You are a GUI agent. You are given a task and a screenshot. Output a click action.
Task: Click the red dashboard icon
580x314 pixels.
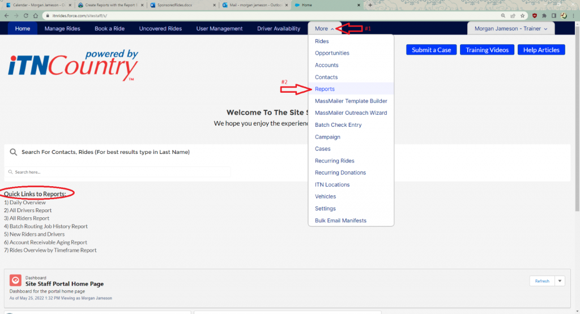click(x=15, y=281)
